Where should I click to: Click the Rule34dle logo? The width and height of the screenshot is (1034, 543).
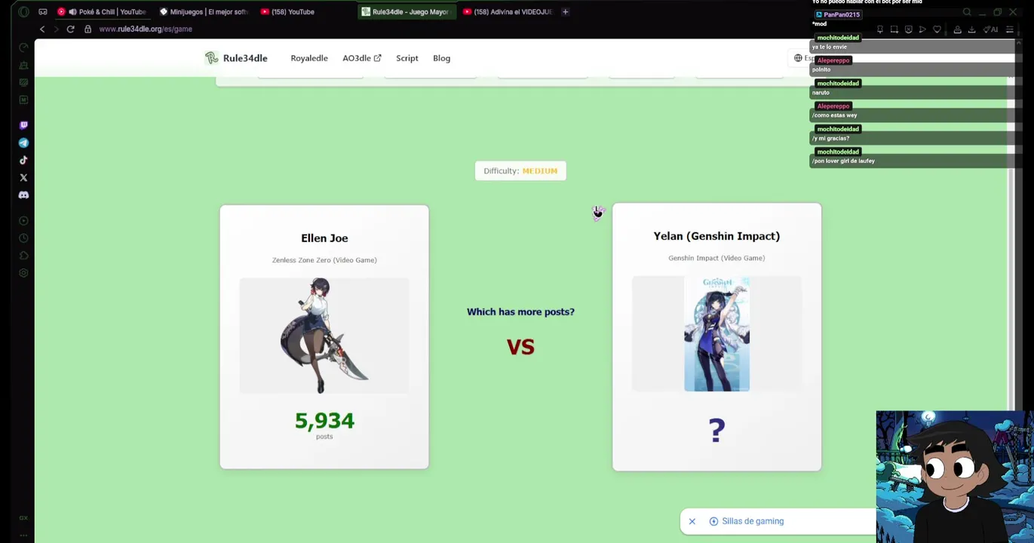click(x=236, y=58)
